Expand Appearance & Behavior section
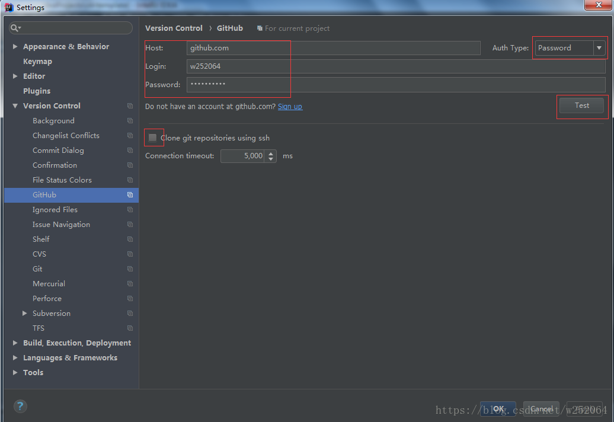The height and width of the screenshot is (422, 614). [15, 47]
